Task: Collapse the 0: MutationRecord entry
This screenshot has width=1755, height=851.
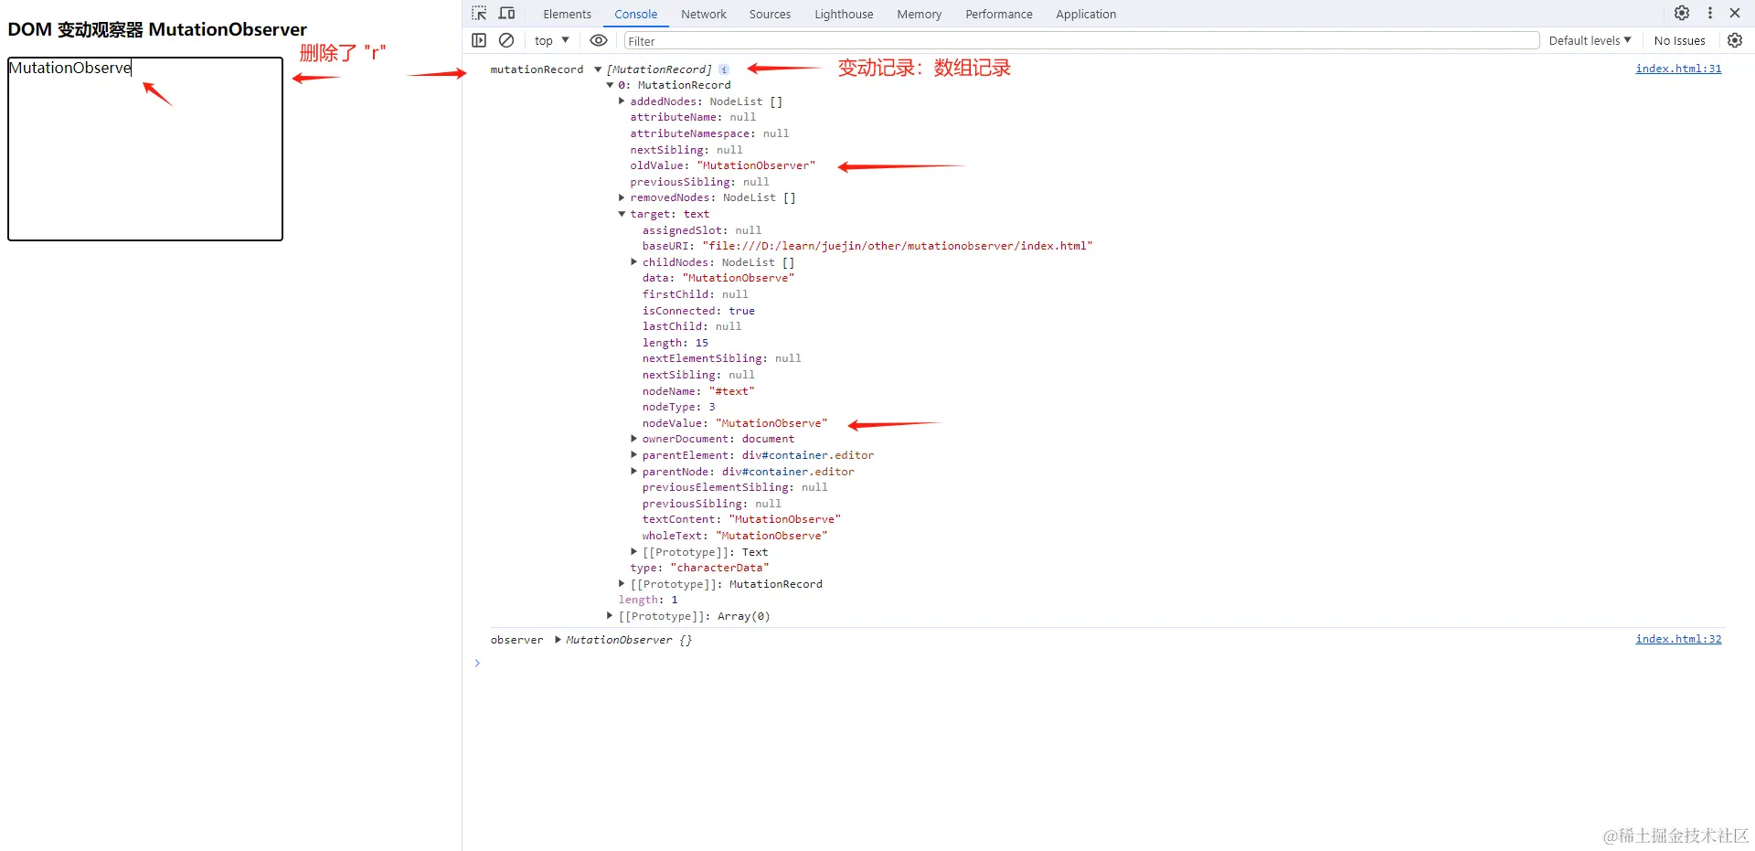Action: (x=610, y=85)
